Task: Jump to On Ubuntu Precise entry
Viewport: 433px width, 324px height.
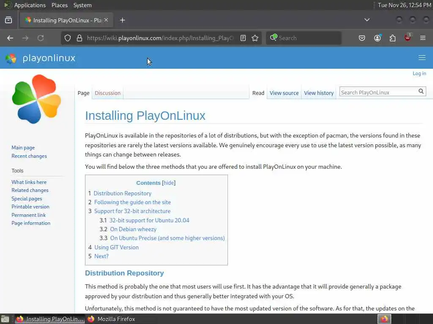Action: click(167, 238)
